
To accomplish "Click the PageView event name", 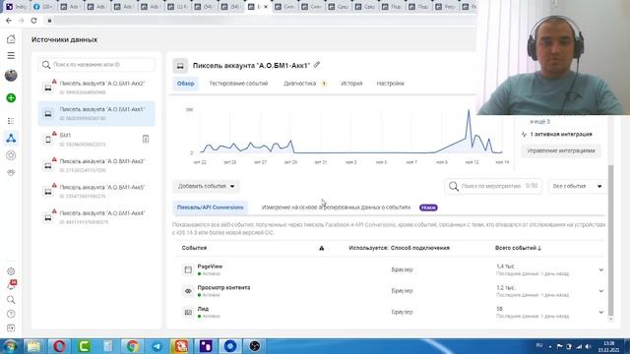I will 210,266.
